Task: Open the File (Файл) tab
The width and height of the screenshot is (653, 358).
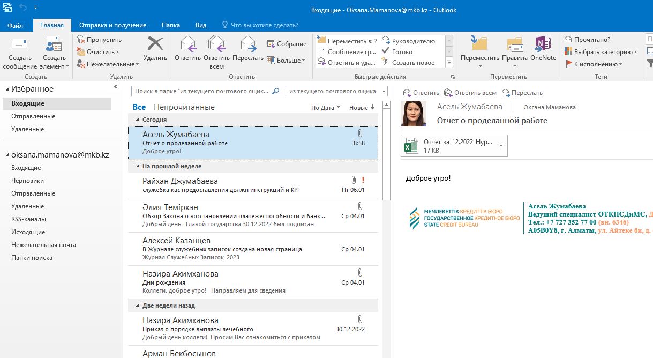Action: (15, 25)
